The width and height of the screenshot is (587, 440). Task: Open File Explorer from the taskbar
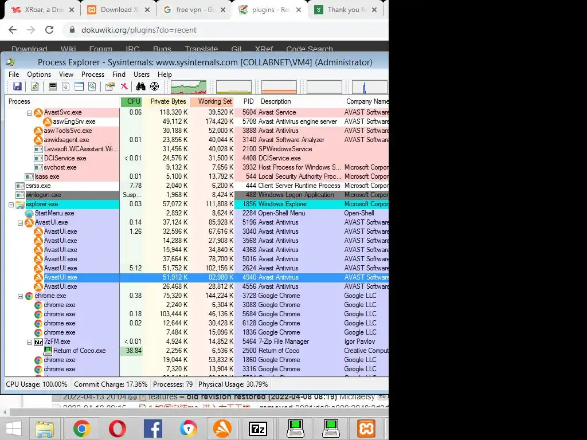point(45,429)
